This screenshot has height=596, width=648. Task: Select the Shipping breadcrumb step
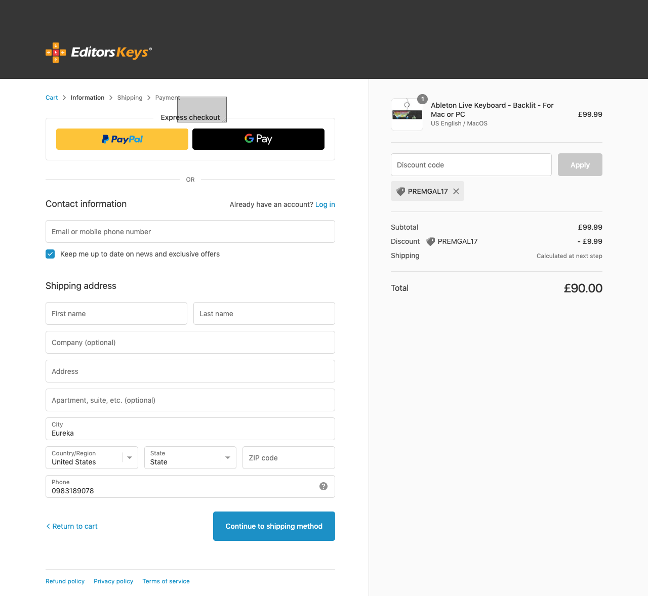pyautogui.click(x=130, y=98)
